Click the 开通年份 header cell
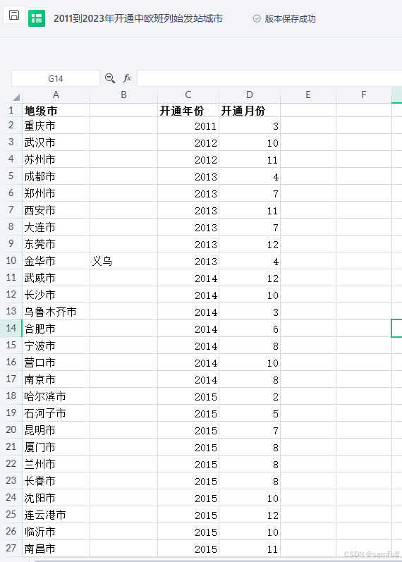Image resolution: width=402 pixels, height=562 pixels. click(188, 111)
